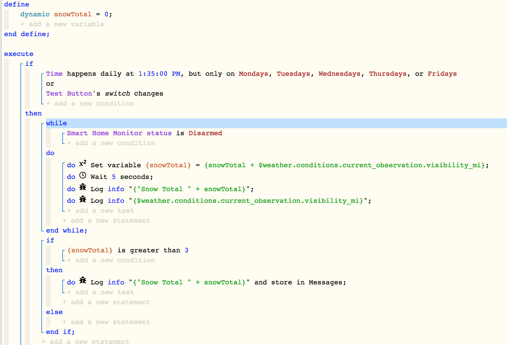Click 'Test Button' device condition
This screenshot has height=345, width=507.
point(69,94)
